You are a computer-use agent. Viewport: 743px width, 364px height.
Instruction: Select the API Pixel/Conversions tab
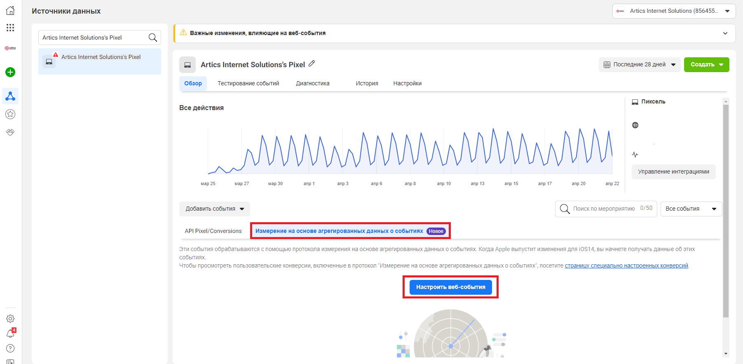213,231
